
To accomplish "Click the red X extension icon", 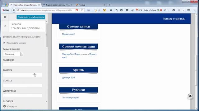I will [x=161, y=10].
